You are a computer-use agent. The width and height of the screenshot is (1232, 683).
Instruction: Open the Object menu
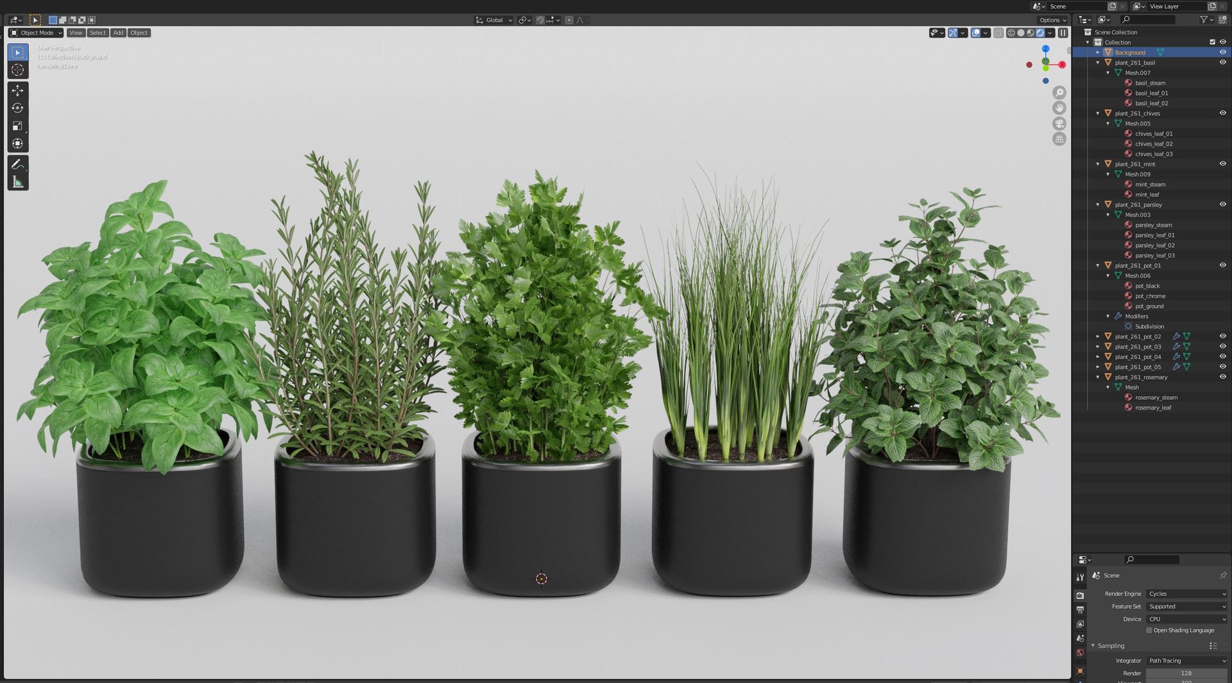(139, 33)
